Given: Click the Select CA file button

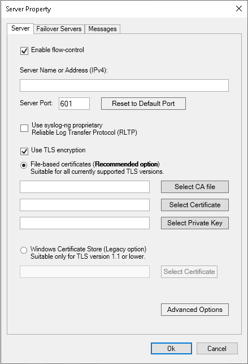Looking at the screenshot, I should coord(195,187).
